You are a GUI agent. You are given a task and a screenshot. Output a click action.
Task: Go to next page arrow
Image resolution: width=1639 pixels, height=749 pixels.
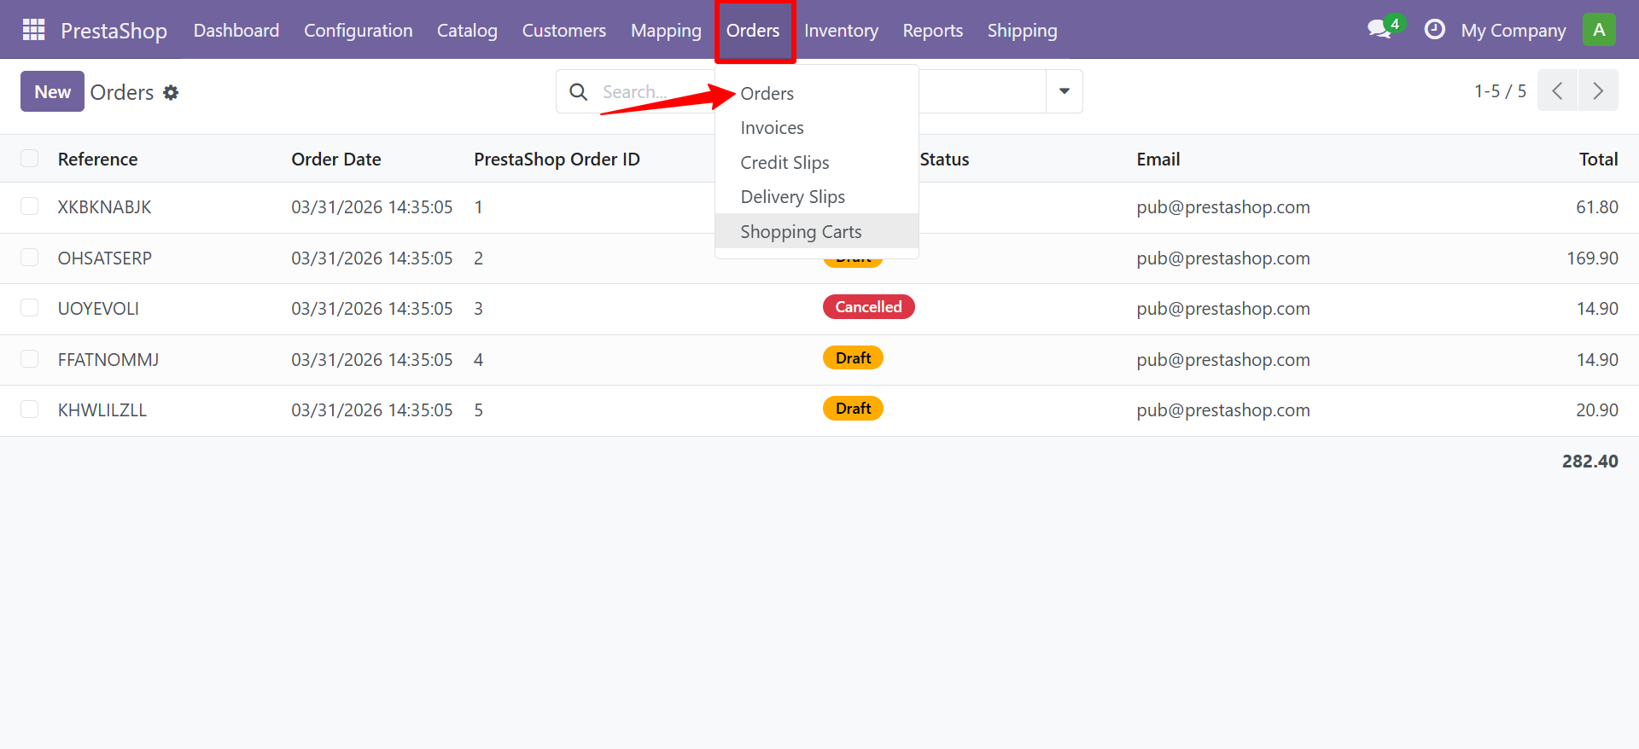(1598, 91)
